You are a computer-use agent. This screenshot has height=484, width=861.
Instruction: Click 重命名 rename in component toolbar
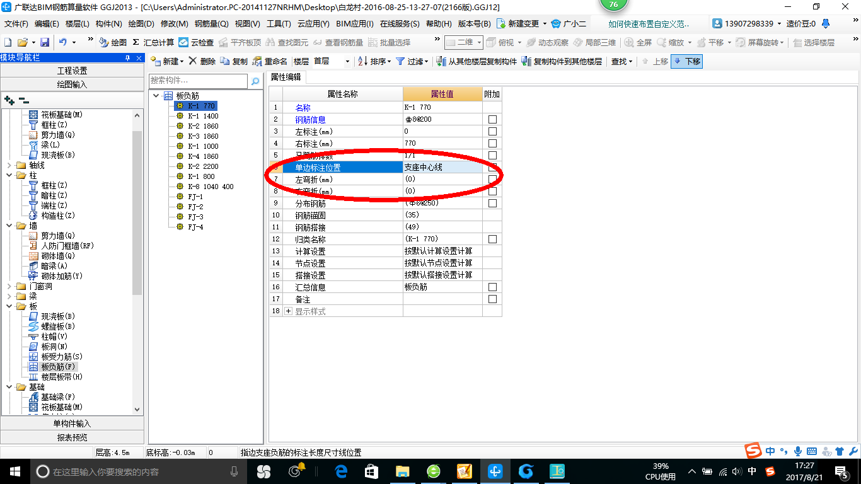point(270,61)
